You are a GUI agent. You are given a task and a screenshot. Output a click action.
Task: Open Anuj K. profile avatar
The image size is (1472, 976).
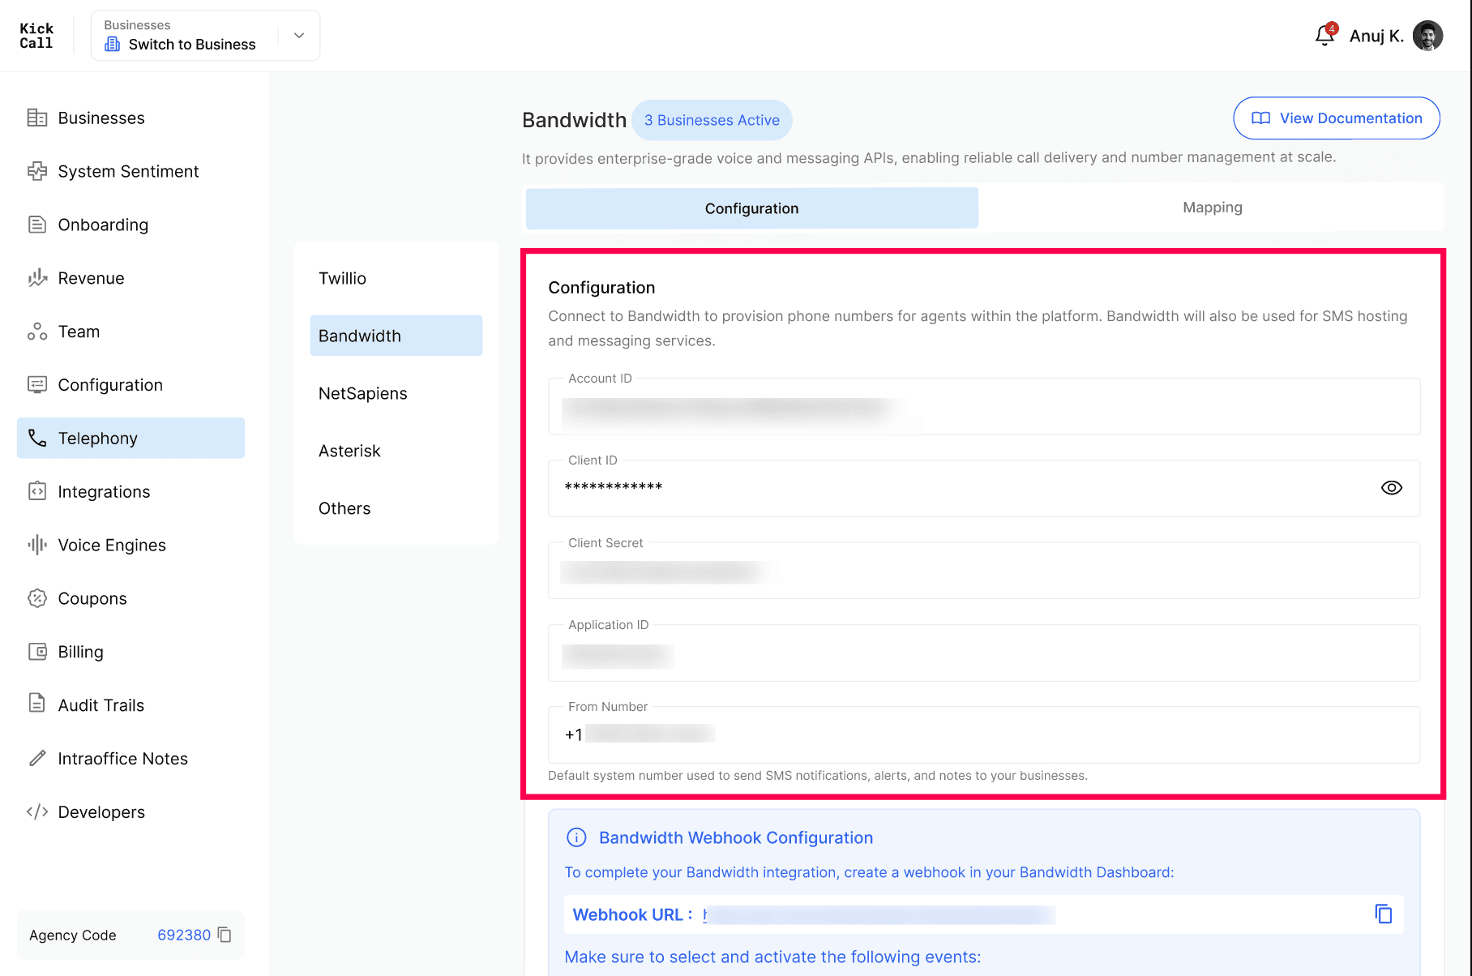[x=1427, y=36]
